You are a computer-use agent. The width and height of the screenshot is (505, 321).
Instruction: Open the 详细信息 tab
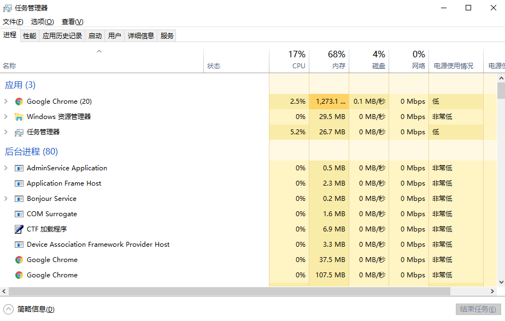tap(141, 35)
